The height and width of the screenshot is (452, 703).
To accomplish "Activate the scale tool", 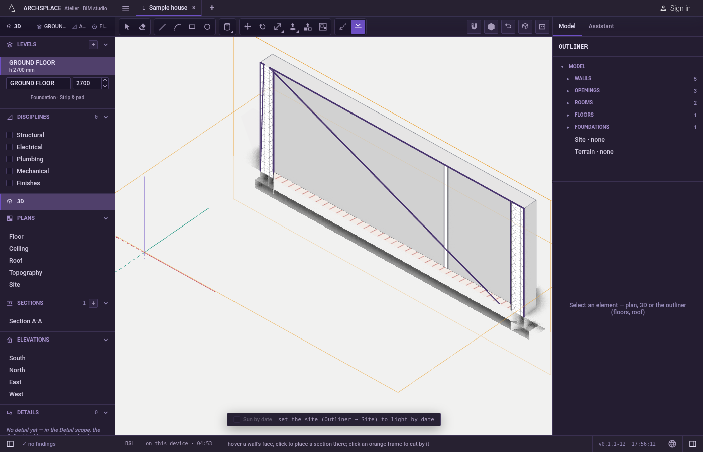I will [278, 27].
